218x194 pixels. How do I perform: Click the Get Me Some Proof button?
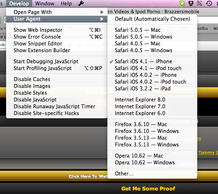pos(148,189)
